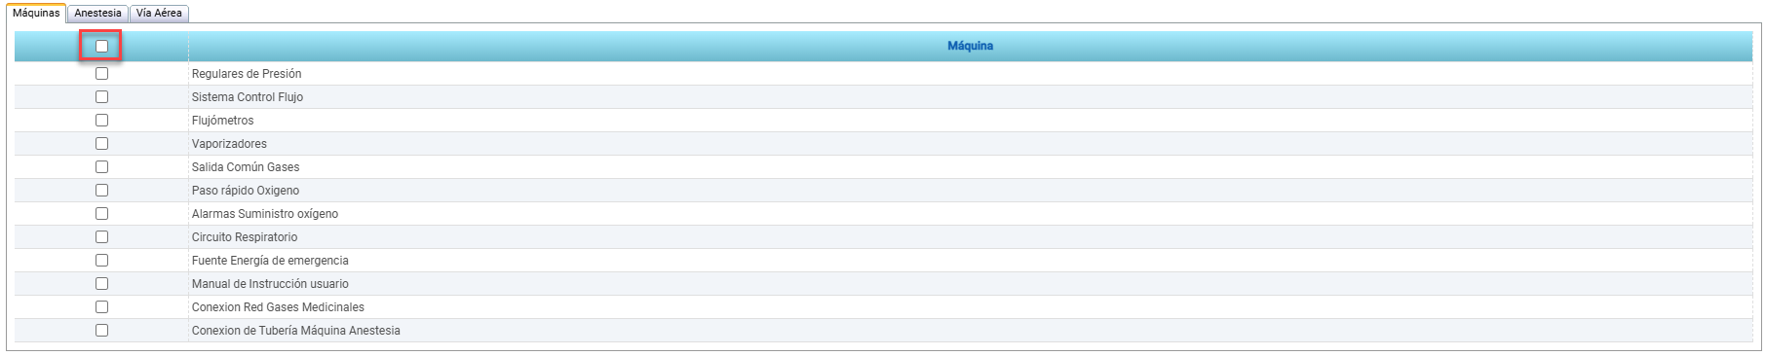Screen dimensions: 1766x356
Task: Select the Fuente Energía de emergencia text
Action: point(270,261)
